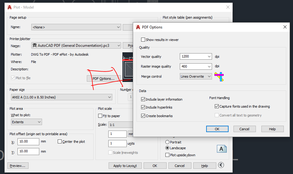Open the What to plot Extents dropdown
293x174 pixels.
[x=26, y=122]
